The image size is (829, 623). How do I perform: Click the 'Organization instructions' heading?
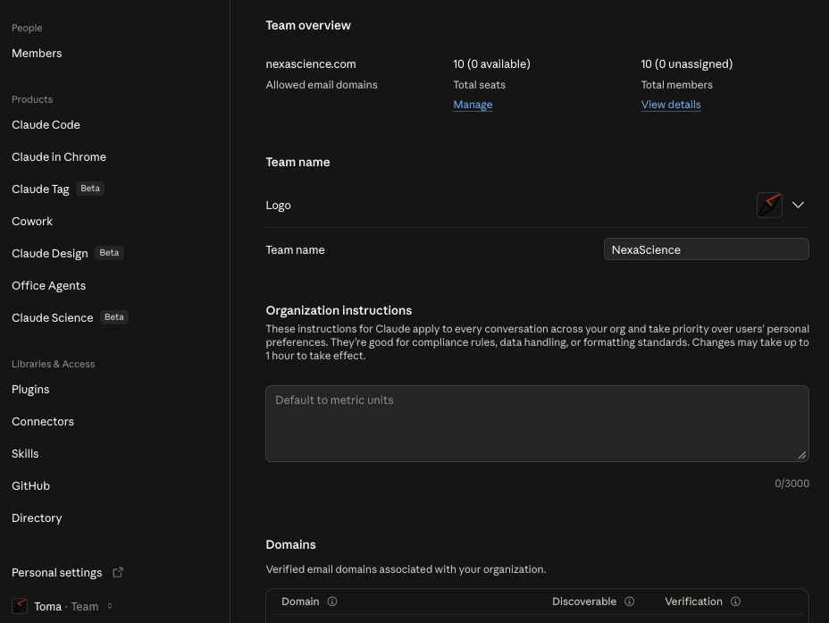pyautogui.click(x=339, y=310)
